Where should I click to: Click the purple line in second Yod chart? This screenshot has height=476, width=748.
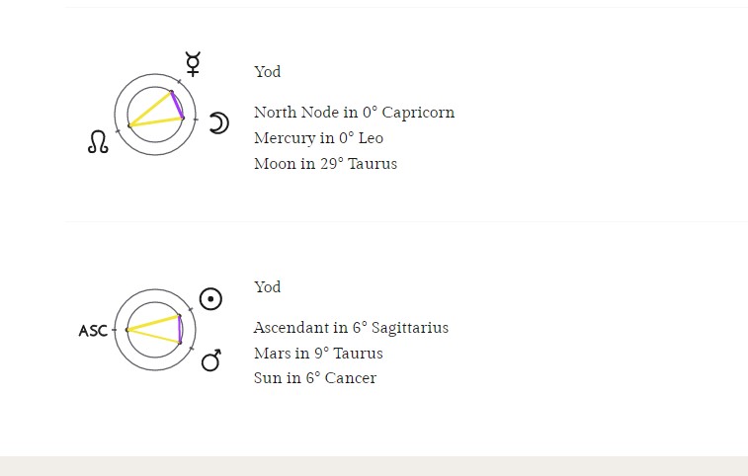(x=180, y=329)
